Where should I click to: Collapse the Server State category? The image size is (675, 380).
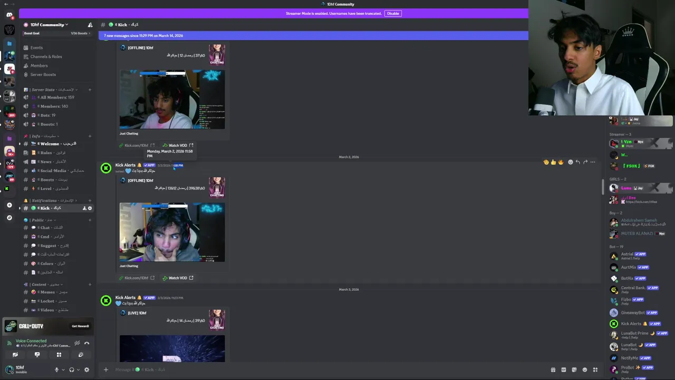point(51,90)
